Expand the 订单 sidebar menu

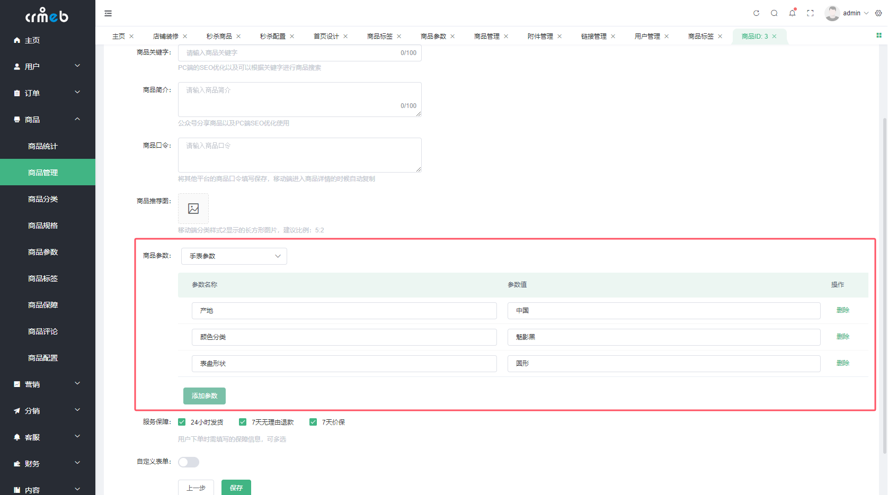tap(48, 93)
